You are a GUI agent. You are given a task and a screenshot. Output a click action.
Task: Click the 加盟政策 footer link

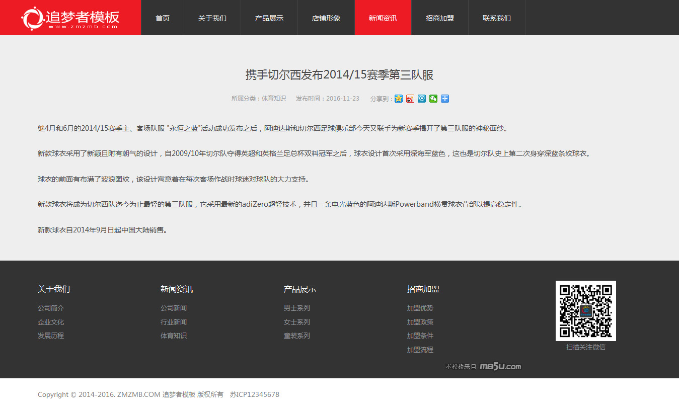pos(420,322)
